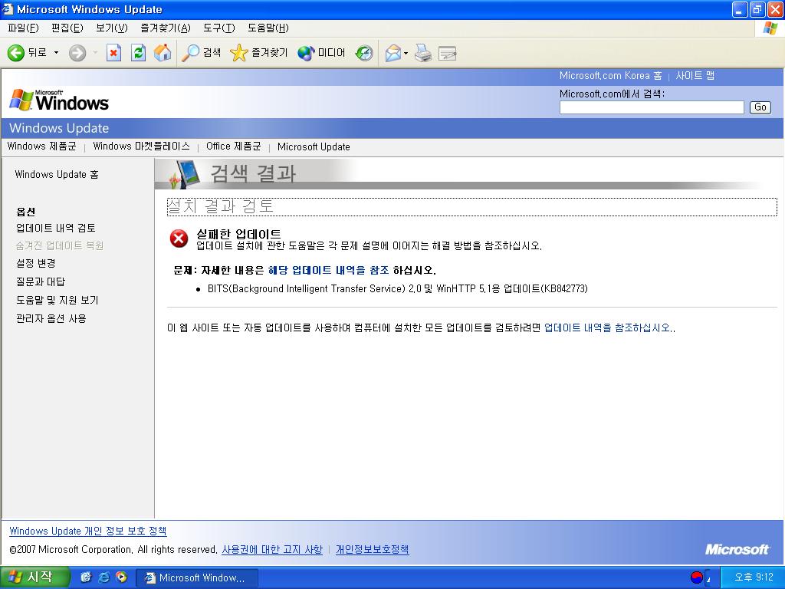Open the Office 제품군 tab link

pyautogui.click(x=233, y=146)
